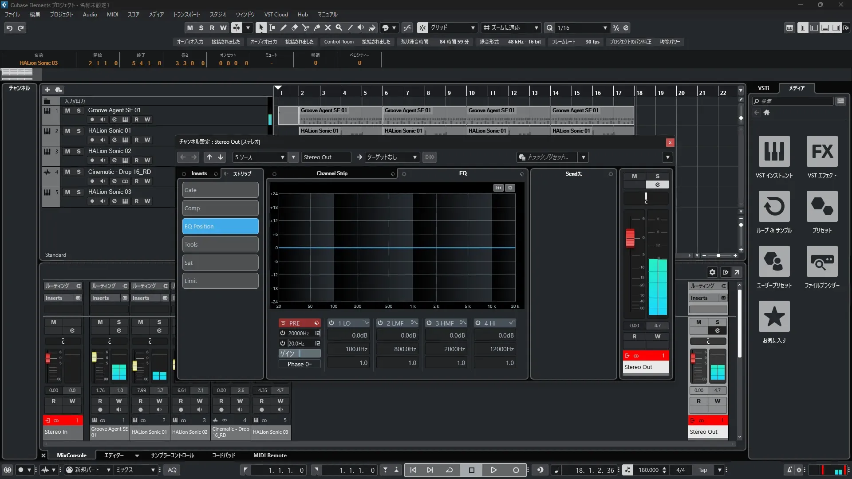Viewport: 852px width, 479px height.
Task: Switch to the VSTi tab
Action: pyautogui.click(x=763, y=88)
